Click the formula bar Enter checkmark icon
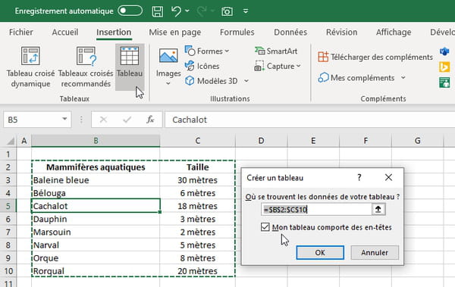455x287 pixels. point(127,120)
